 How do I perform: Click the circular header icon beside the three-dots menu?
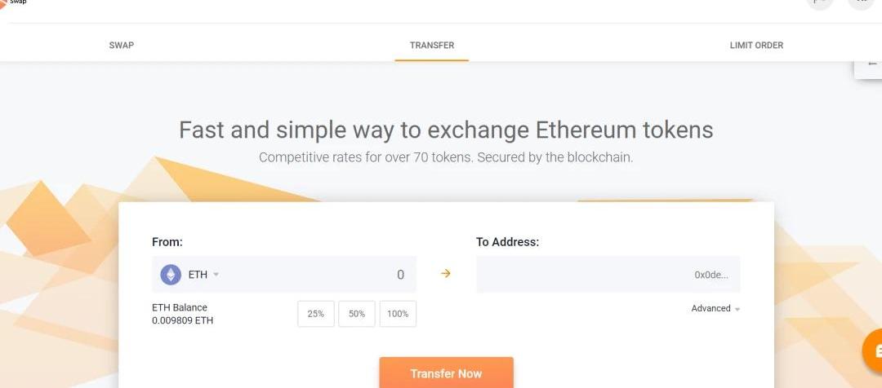coord(820,2)
